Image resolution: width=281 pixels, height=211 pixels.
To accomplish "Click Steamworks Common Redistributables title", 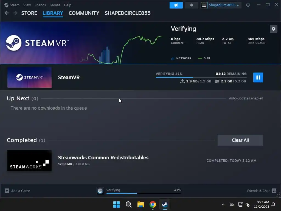I will [103, 157].
